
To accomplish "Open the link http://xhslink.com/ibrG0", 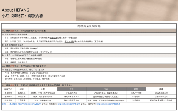I will [69, 104].
